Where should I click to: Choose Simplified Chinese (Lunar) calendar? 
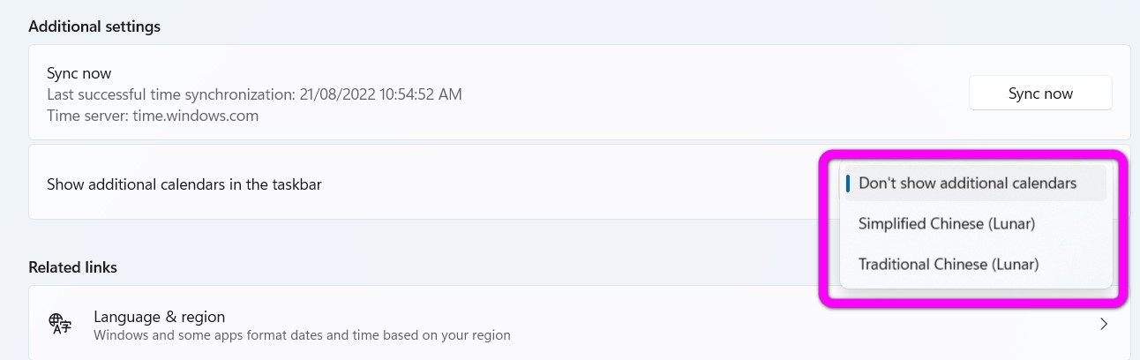tap(946, 224)
